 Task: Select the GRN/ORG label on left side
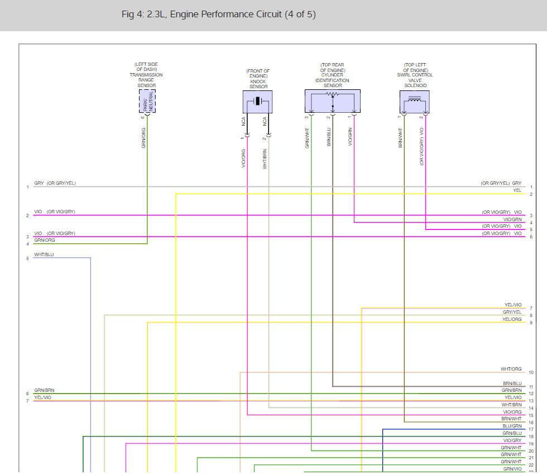coord(45,240)
